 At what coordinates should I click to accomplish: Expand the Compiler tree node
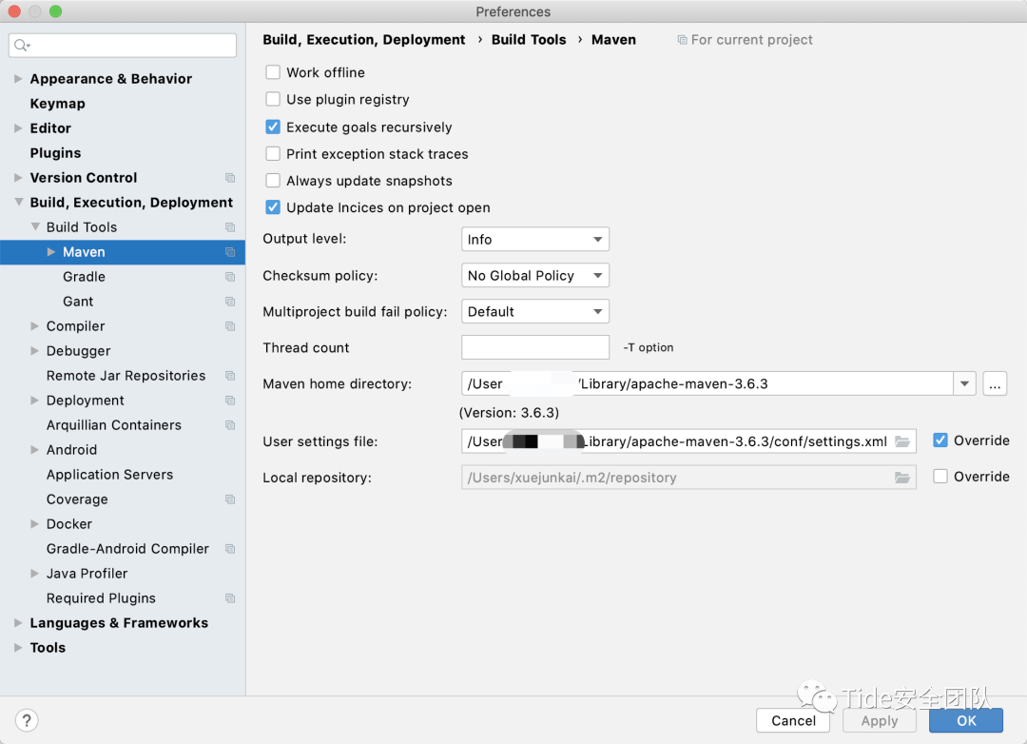pos(35,326)
